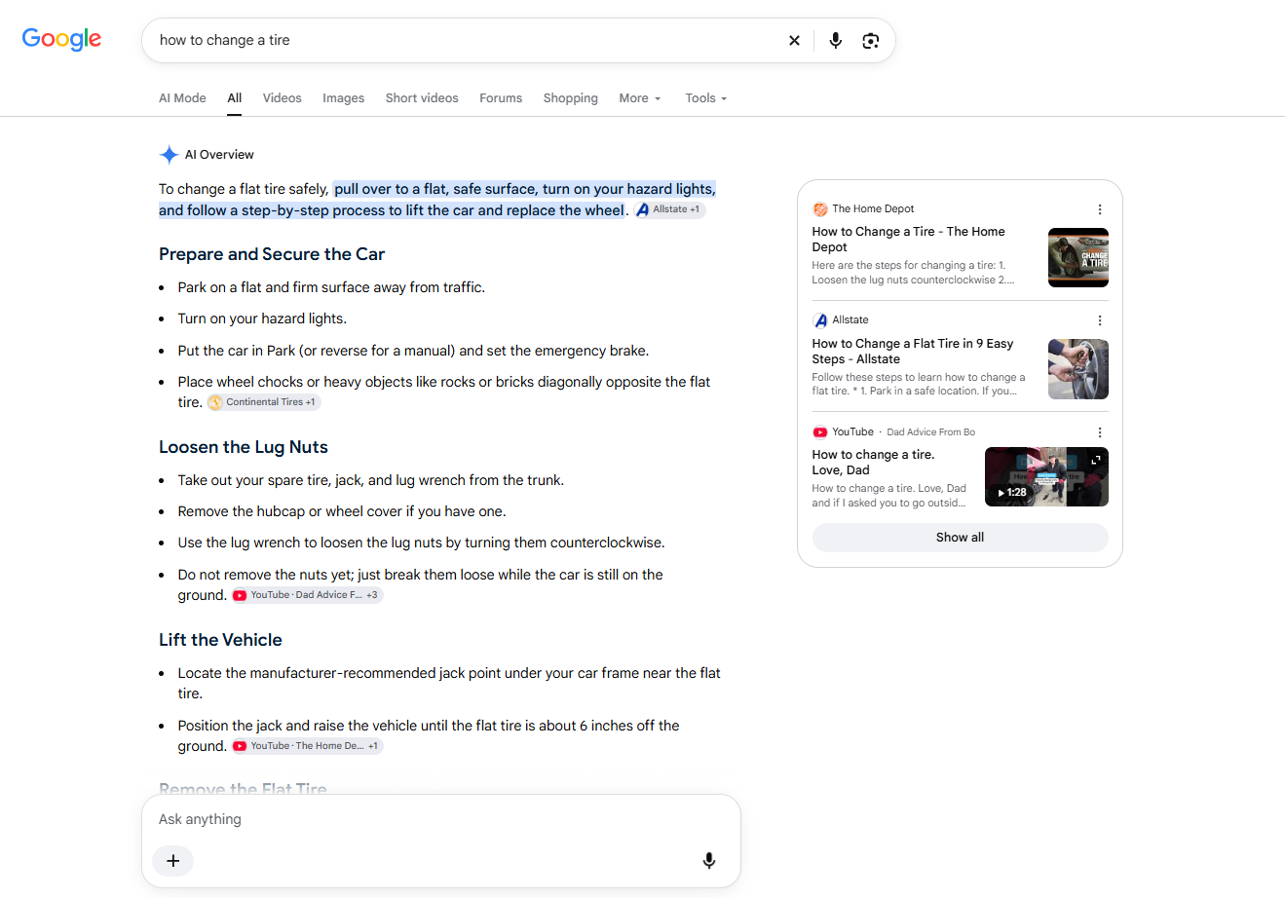Open the Short videos tab
The image size is (1285, 898).
coord(422,98)
